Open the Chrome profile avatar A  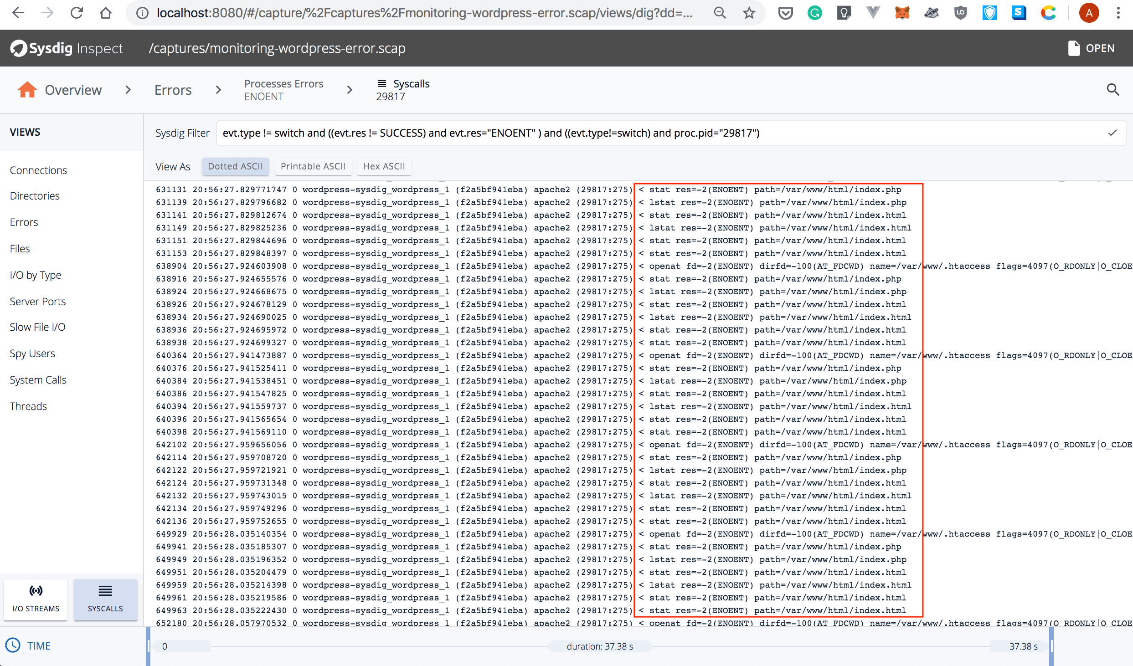point(1089,13)
